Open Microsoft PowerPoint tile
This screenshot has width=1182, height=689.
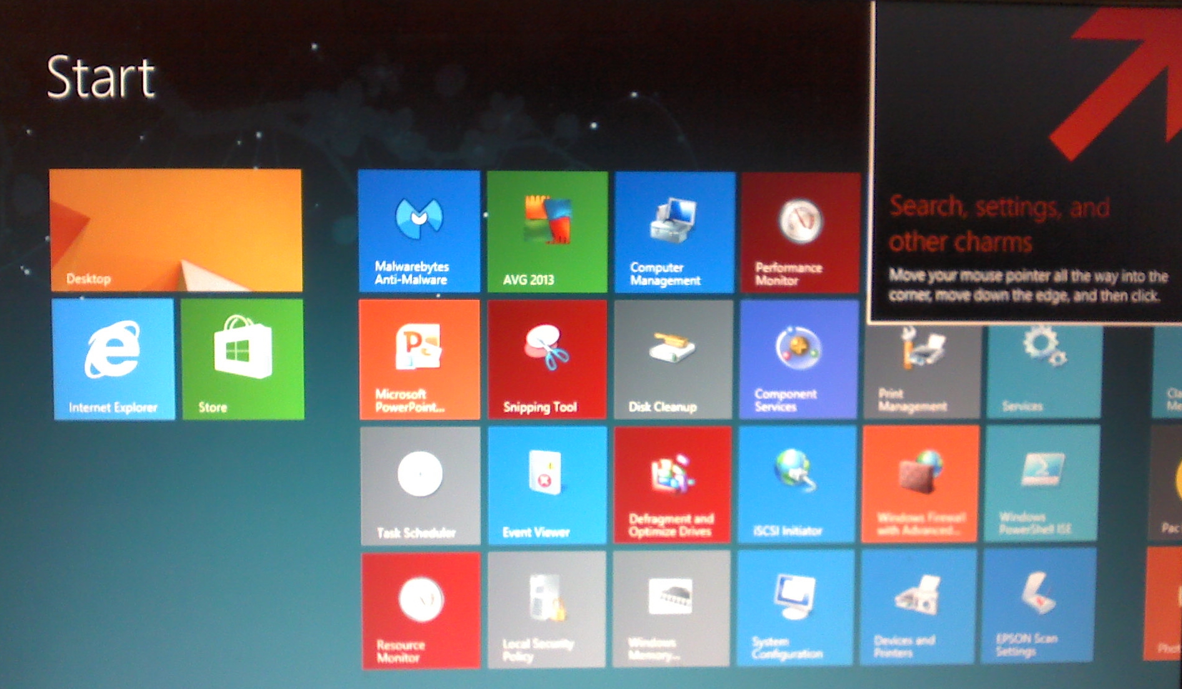420,359
